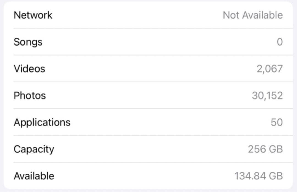Screen dimensions: 297x193
Task: Tap the Available label
Action: click(34, 176)
